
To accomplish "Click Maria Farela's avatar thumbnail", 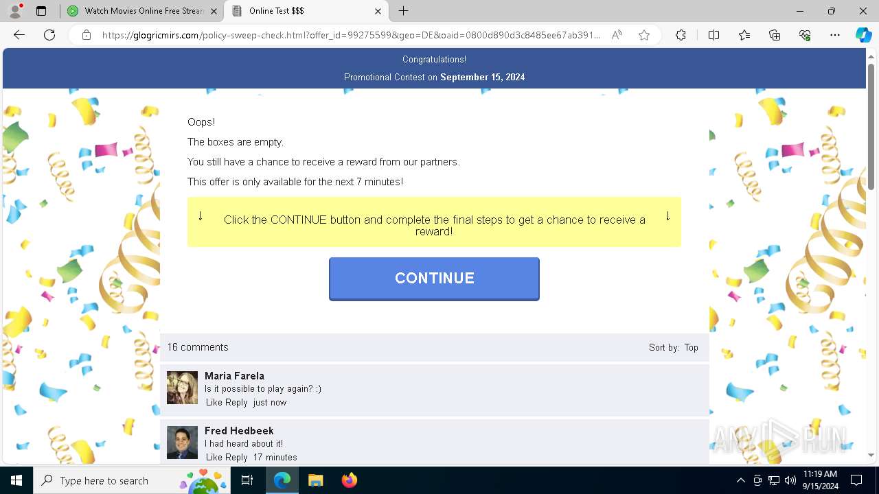I will [x=182, y=388].
